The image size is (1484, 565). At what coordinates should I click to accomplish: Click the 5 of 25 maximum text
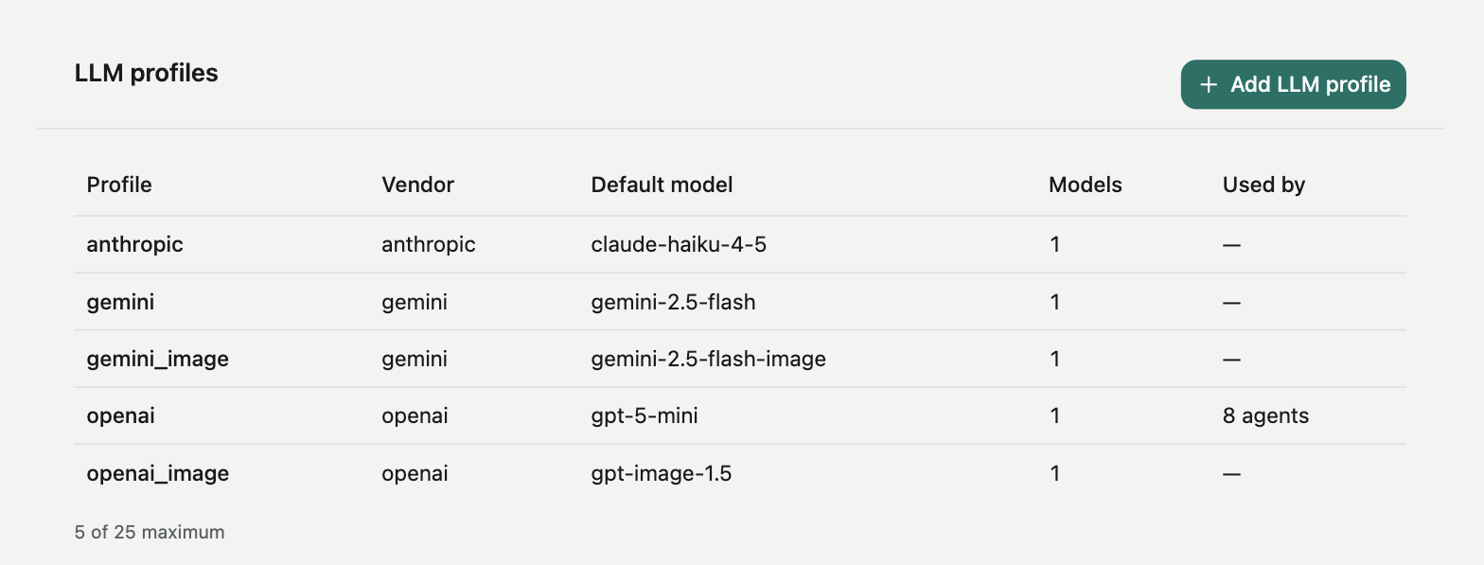[x=150, y=532]
